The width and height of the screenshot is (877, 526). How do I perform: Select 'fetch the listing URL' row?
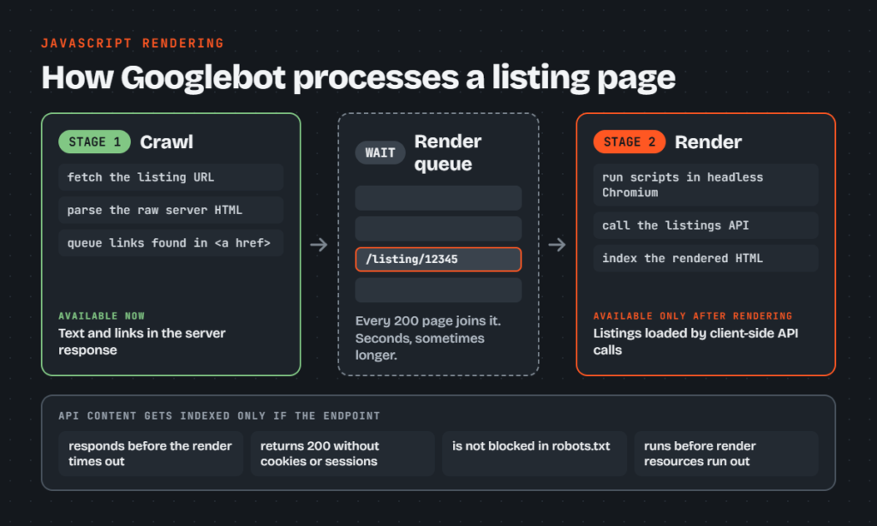[171, 177]
